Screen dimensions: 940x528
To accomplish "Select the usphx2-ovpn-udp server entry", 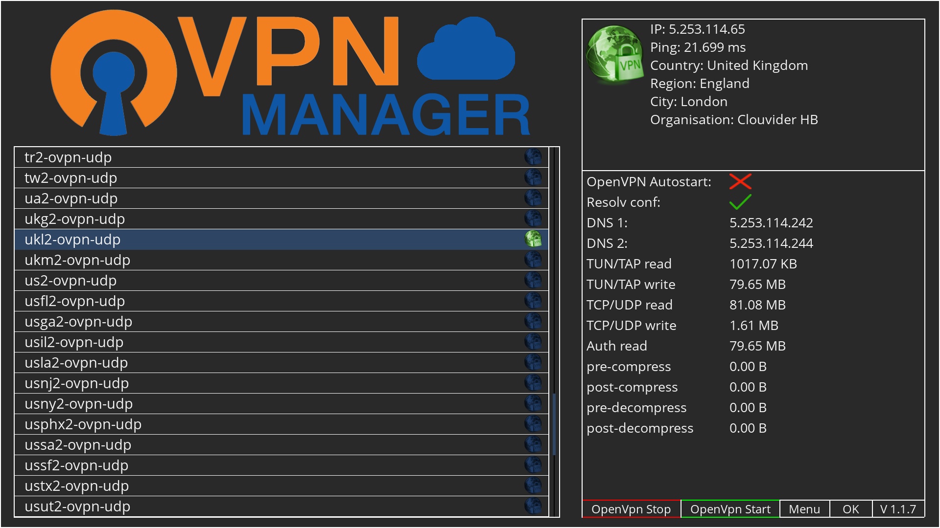I will 282,424.
